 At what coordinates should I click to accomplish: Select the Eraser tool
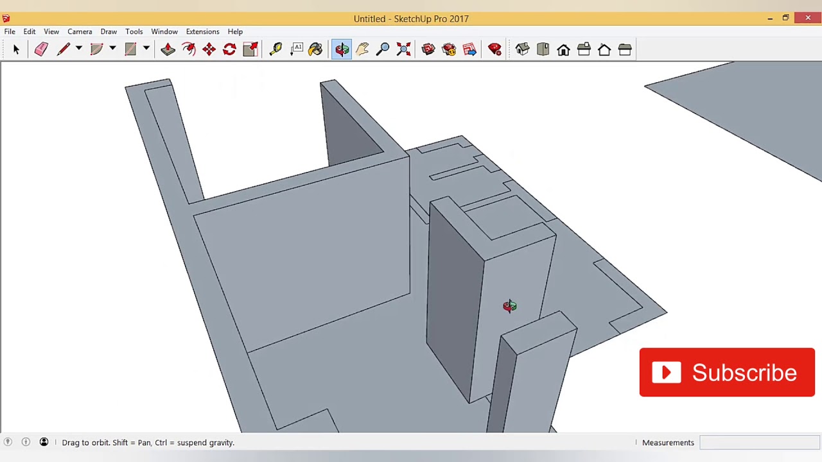41,49
